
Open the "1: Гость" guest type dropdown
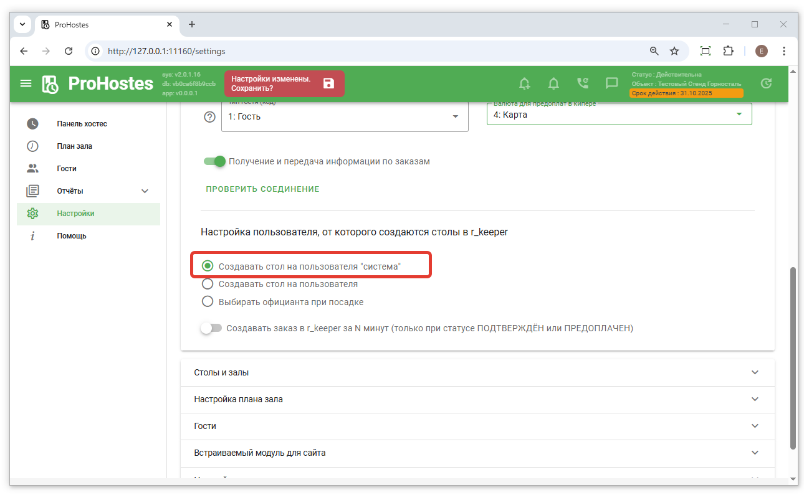(x=344, y=117)
